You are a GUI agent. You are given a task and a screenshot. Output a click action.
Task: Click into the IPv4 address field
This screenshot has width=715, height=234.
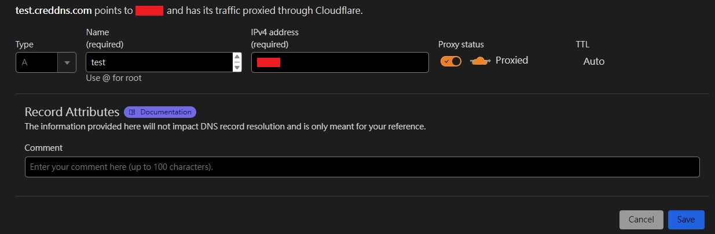pyautogui.click(x=340, y=62)
